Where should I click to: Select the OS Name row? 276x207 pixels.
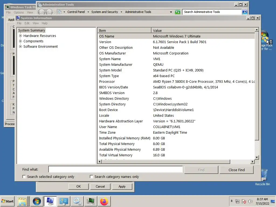pyautogui.click(x=176, y=36)
